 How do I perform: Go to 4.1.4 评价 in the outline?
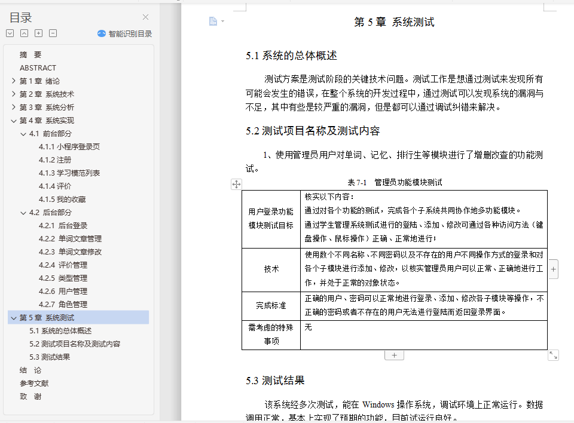pos(55,186)
